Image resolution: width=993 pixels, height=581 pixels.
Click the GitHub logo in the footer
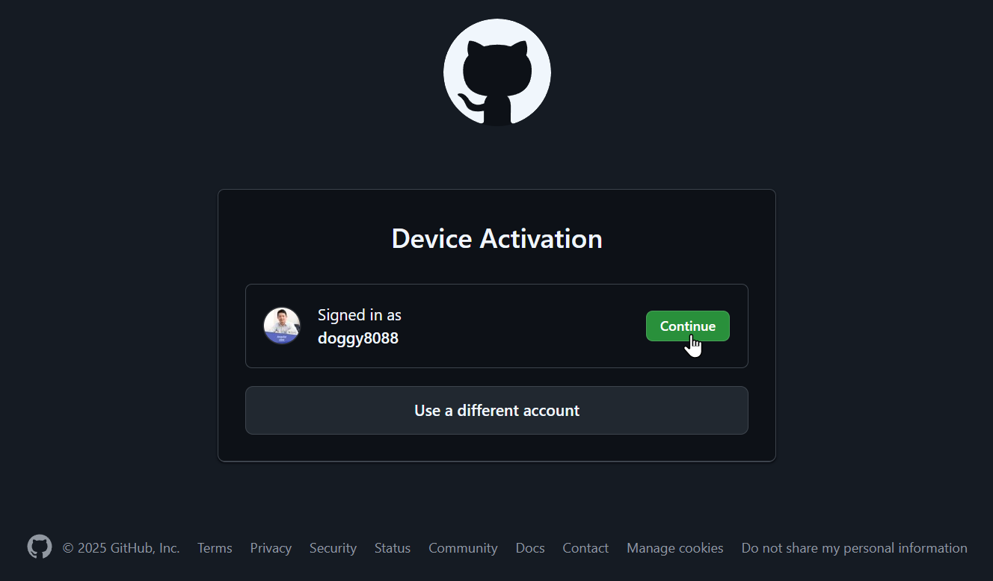pyautogui.click(x=39, y=547)
